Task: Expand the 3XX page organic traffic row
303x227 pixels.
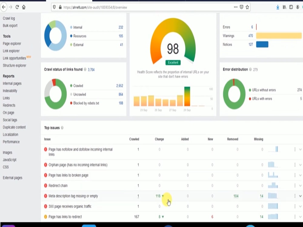Action: [x=300, y=206]
